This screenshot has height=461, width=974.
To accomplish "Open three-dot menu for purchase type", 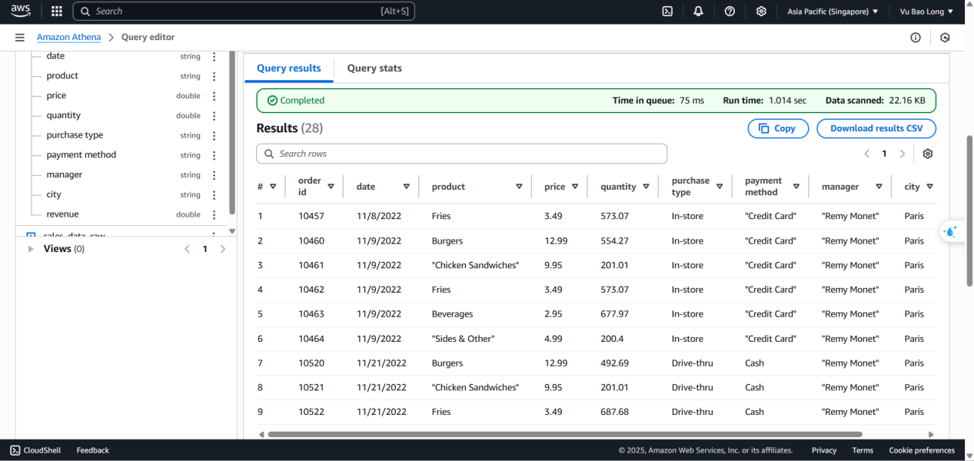I will (214, 135).
